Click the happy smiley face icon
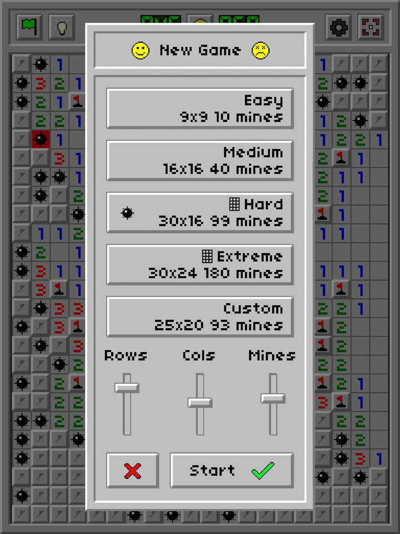Viewport: 400px width, 534px height. 141,51
